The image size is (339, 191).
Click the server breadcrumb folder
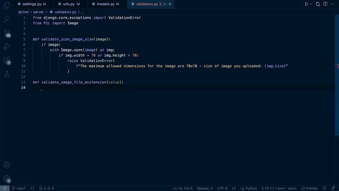pyautogui.click(x=38, y=12)
